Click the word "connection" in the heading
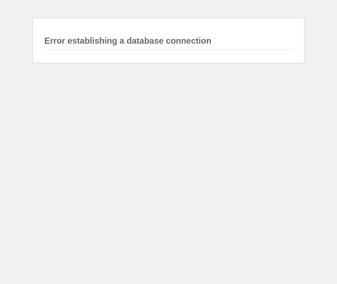 pyautogui.click(x=188, y=41)
